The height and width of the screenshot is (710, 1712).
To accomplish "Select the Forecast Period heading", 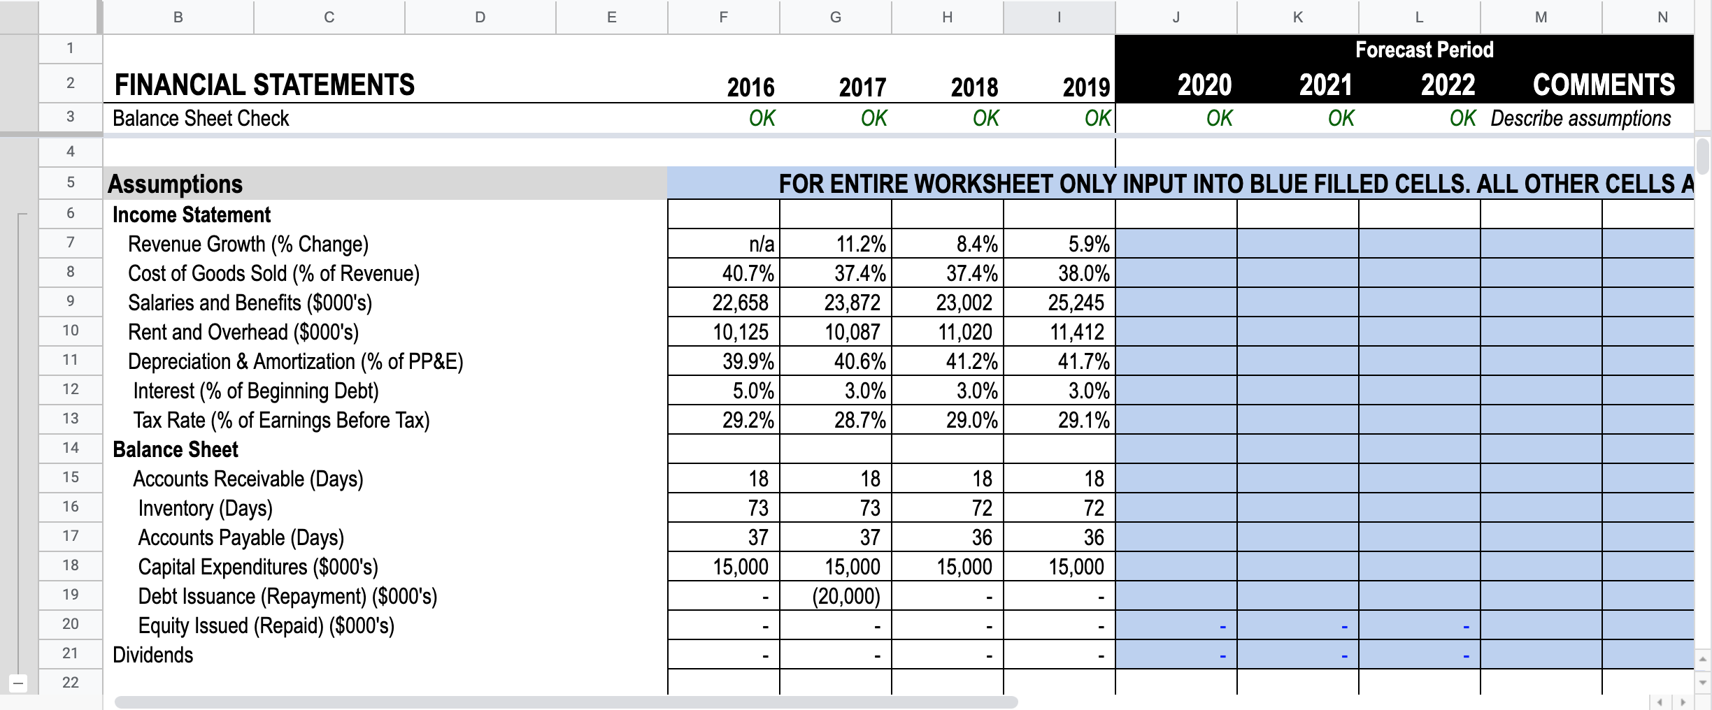I will (x=1424, y=50).
